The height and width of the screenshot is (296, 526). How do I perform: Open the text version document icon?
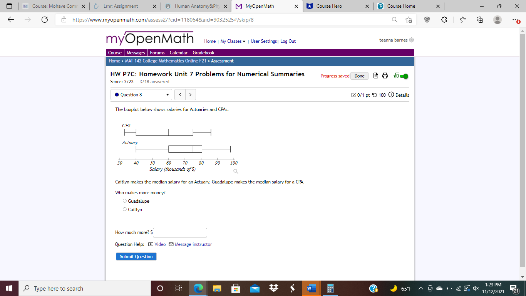(x=375, y=76)
